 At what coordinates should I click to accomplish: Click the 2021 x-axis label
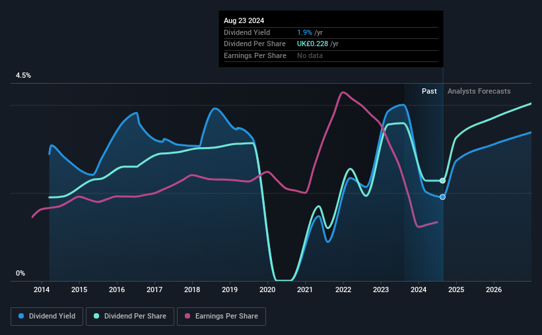(x=305, y=289)
